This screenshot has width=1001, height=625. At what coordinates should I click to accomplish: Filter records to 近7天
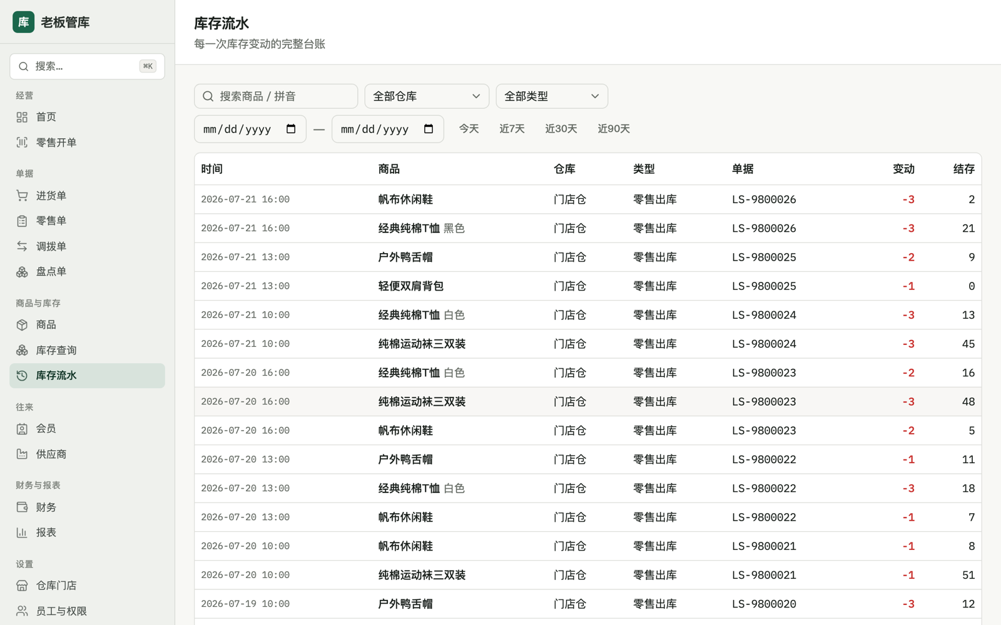click(512, 129)
